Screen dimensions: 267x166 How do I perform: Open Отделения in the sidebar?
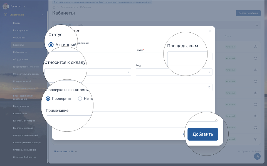19,38
